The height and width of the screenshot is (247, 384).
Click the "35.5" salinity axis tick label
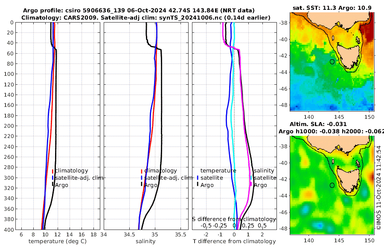click(180, 235)
